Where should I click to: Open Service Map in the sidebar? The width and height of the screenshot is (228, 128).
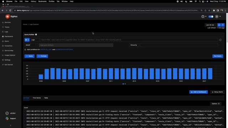click(9, 50)
